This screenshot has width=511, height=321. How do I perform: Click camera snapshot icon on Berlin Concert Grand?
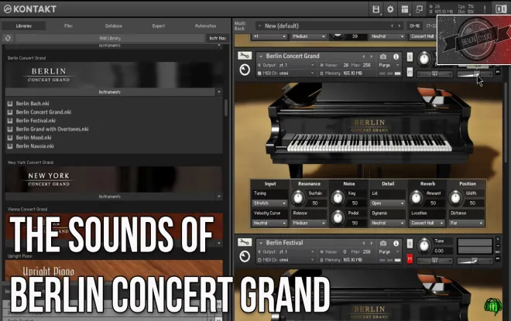(x=383, y=56)
